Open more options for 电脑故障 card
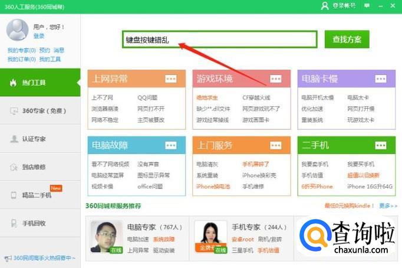 171,146
